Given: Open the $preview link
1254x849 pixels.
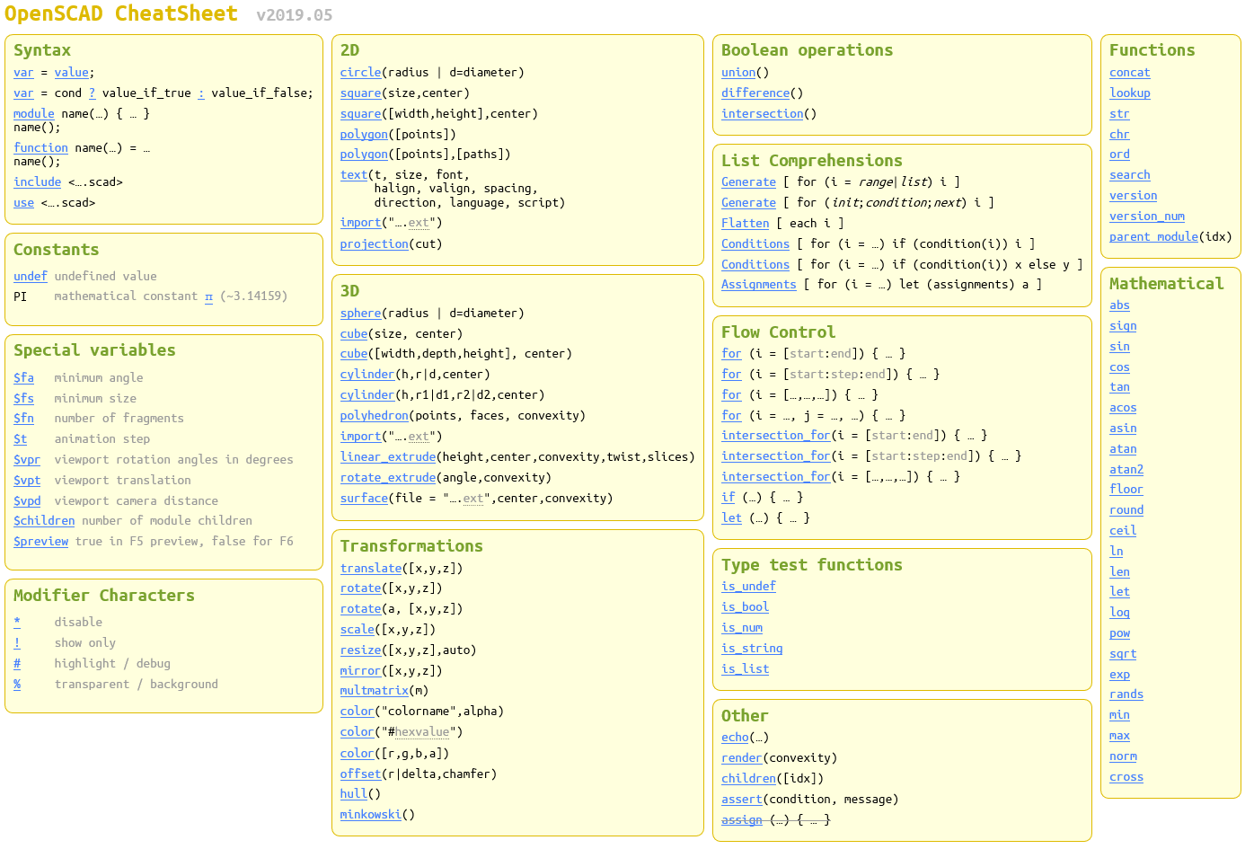Looking at the screenshot, I should click(40, 542).
